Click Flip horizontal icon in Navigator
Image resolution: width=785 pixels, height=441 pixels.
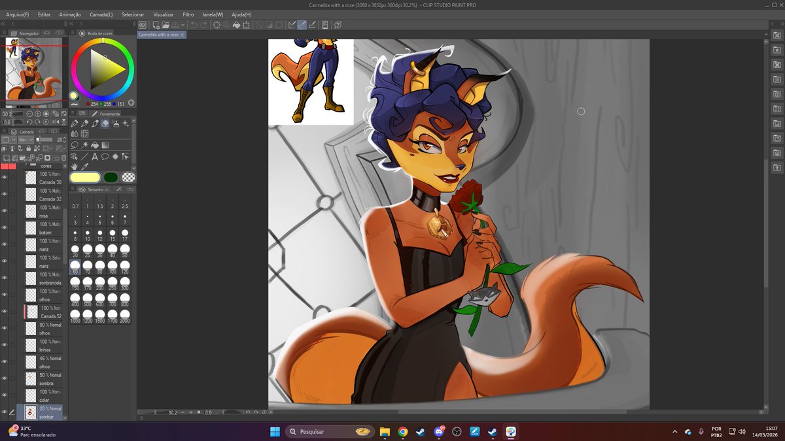click(x=56, y=122)
